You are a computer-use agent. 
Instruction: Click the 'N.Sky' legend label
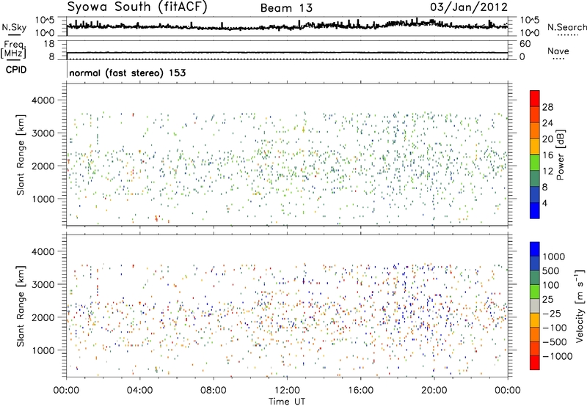click(14, 27)
